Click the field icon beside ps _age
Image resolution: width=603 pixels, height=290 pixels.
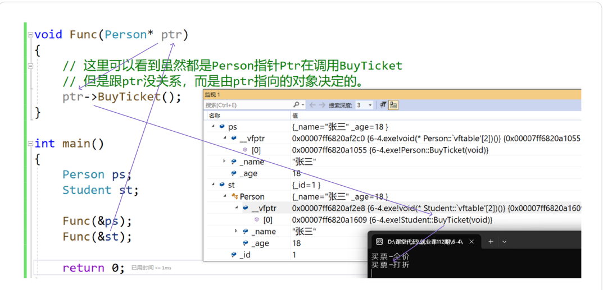pos(234,173)
